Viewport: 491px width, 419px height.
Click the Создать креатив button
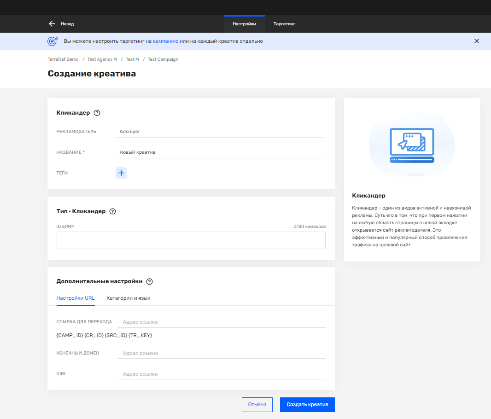pyautogui.click(x=307, y=405)
